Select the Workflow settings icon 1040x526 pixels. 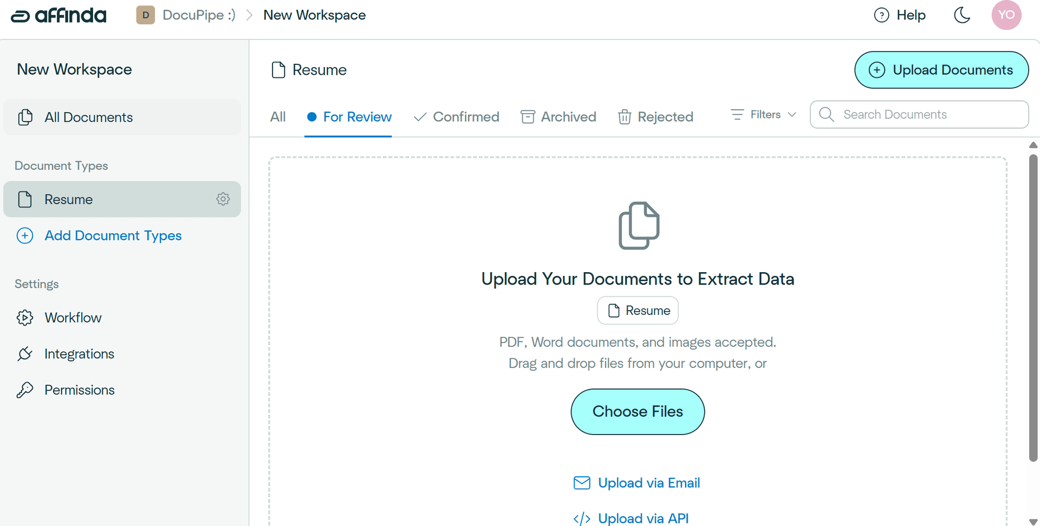(x=25, y=318)
